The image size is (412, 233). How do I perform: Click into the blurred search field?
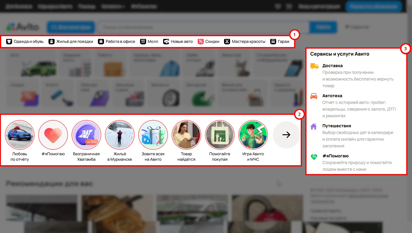pyautogui.click(x=203, y=27)
